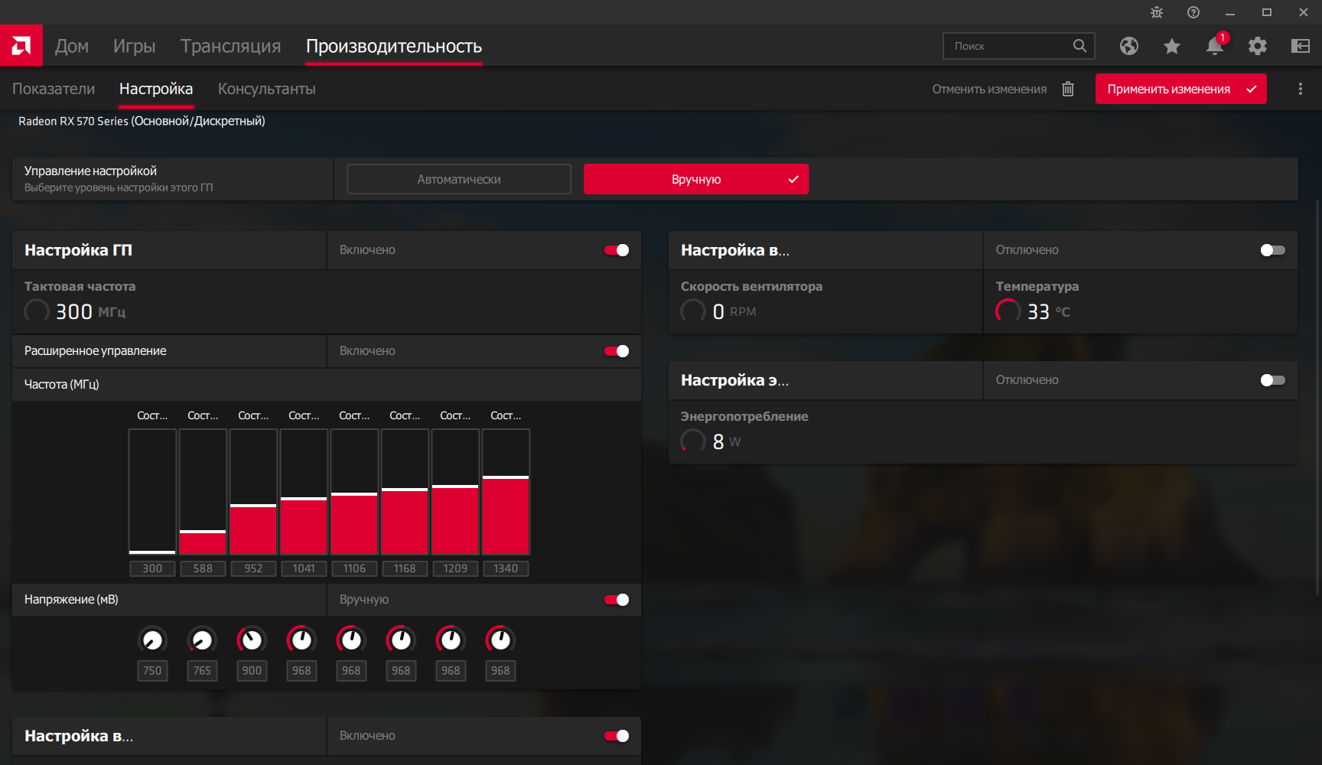Click the 1340 MHz frequency state bar
Image resolution: width=1322 pixels, height=765 pixels.
coord(506,492)
